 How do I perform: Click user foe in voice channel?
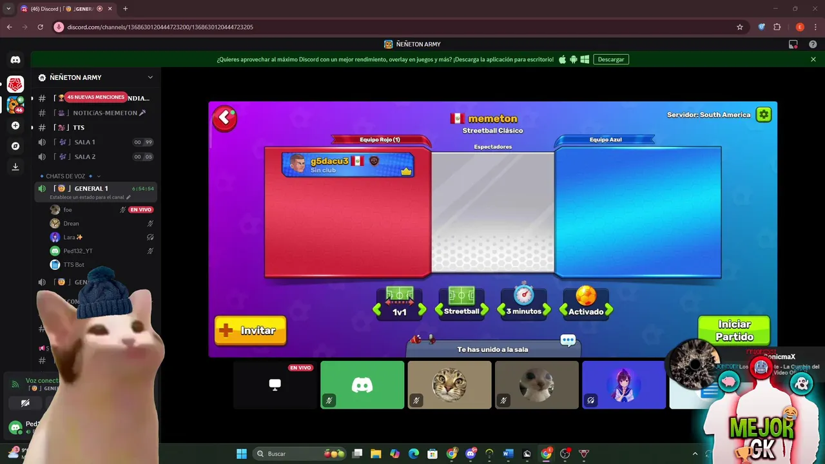[x=102, y=209]
